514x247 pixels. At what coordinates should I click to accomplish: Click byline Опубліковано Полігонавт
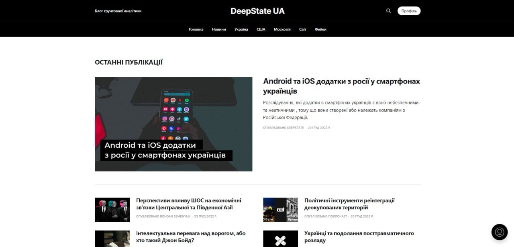(x=326, y=216)
